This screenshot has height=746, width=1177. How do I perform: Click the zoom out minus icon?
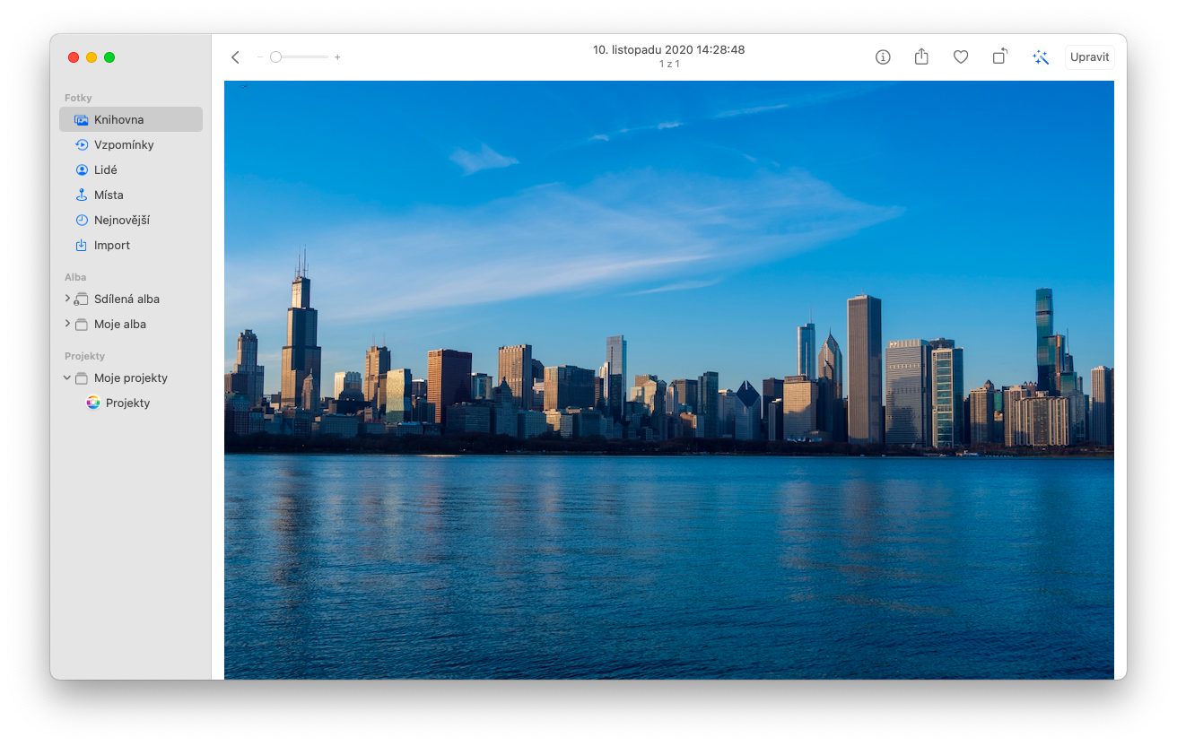click(260, 57)
